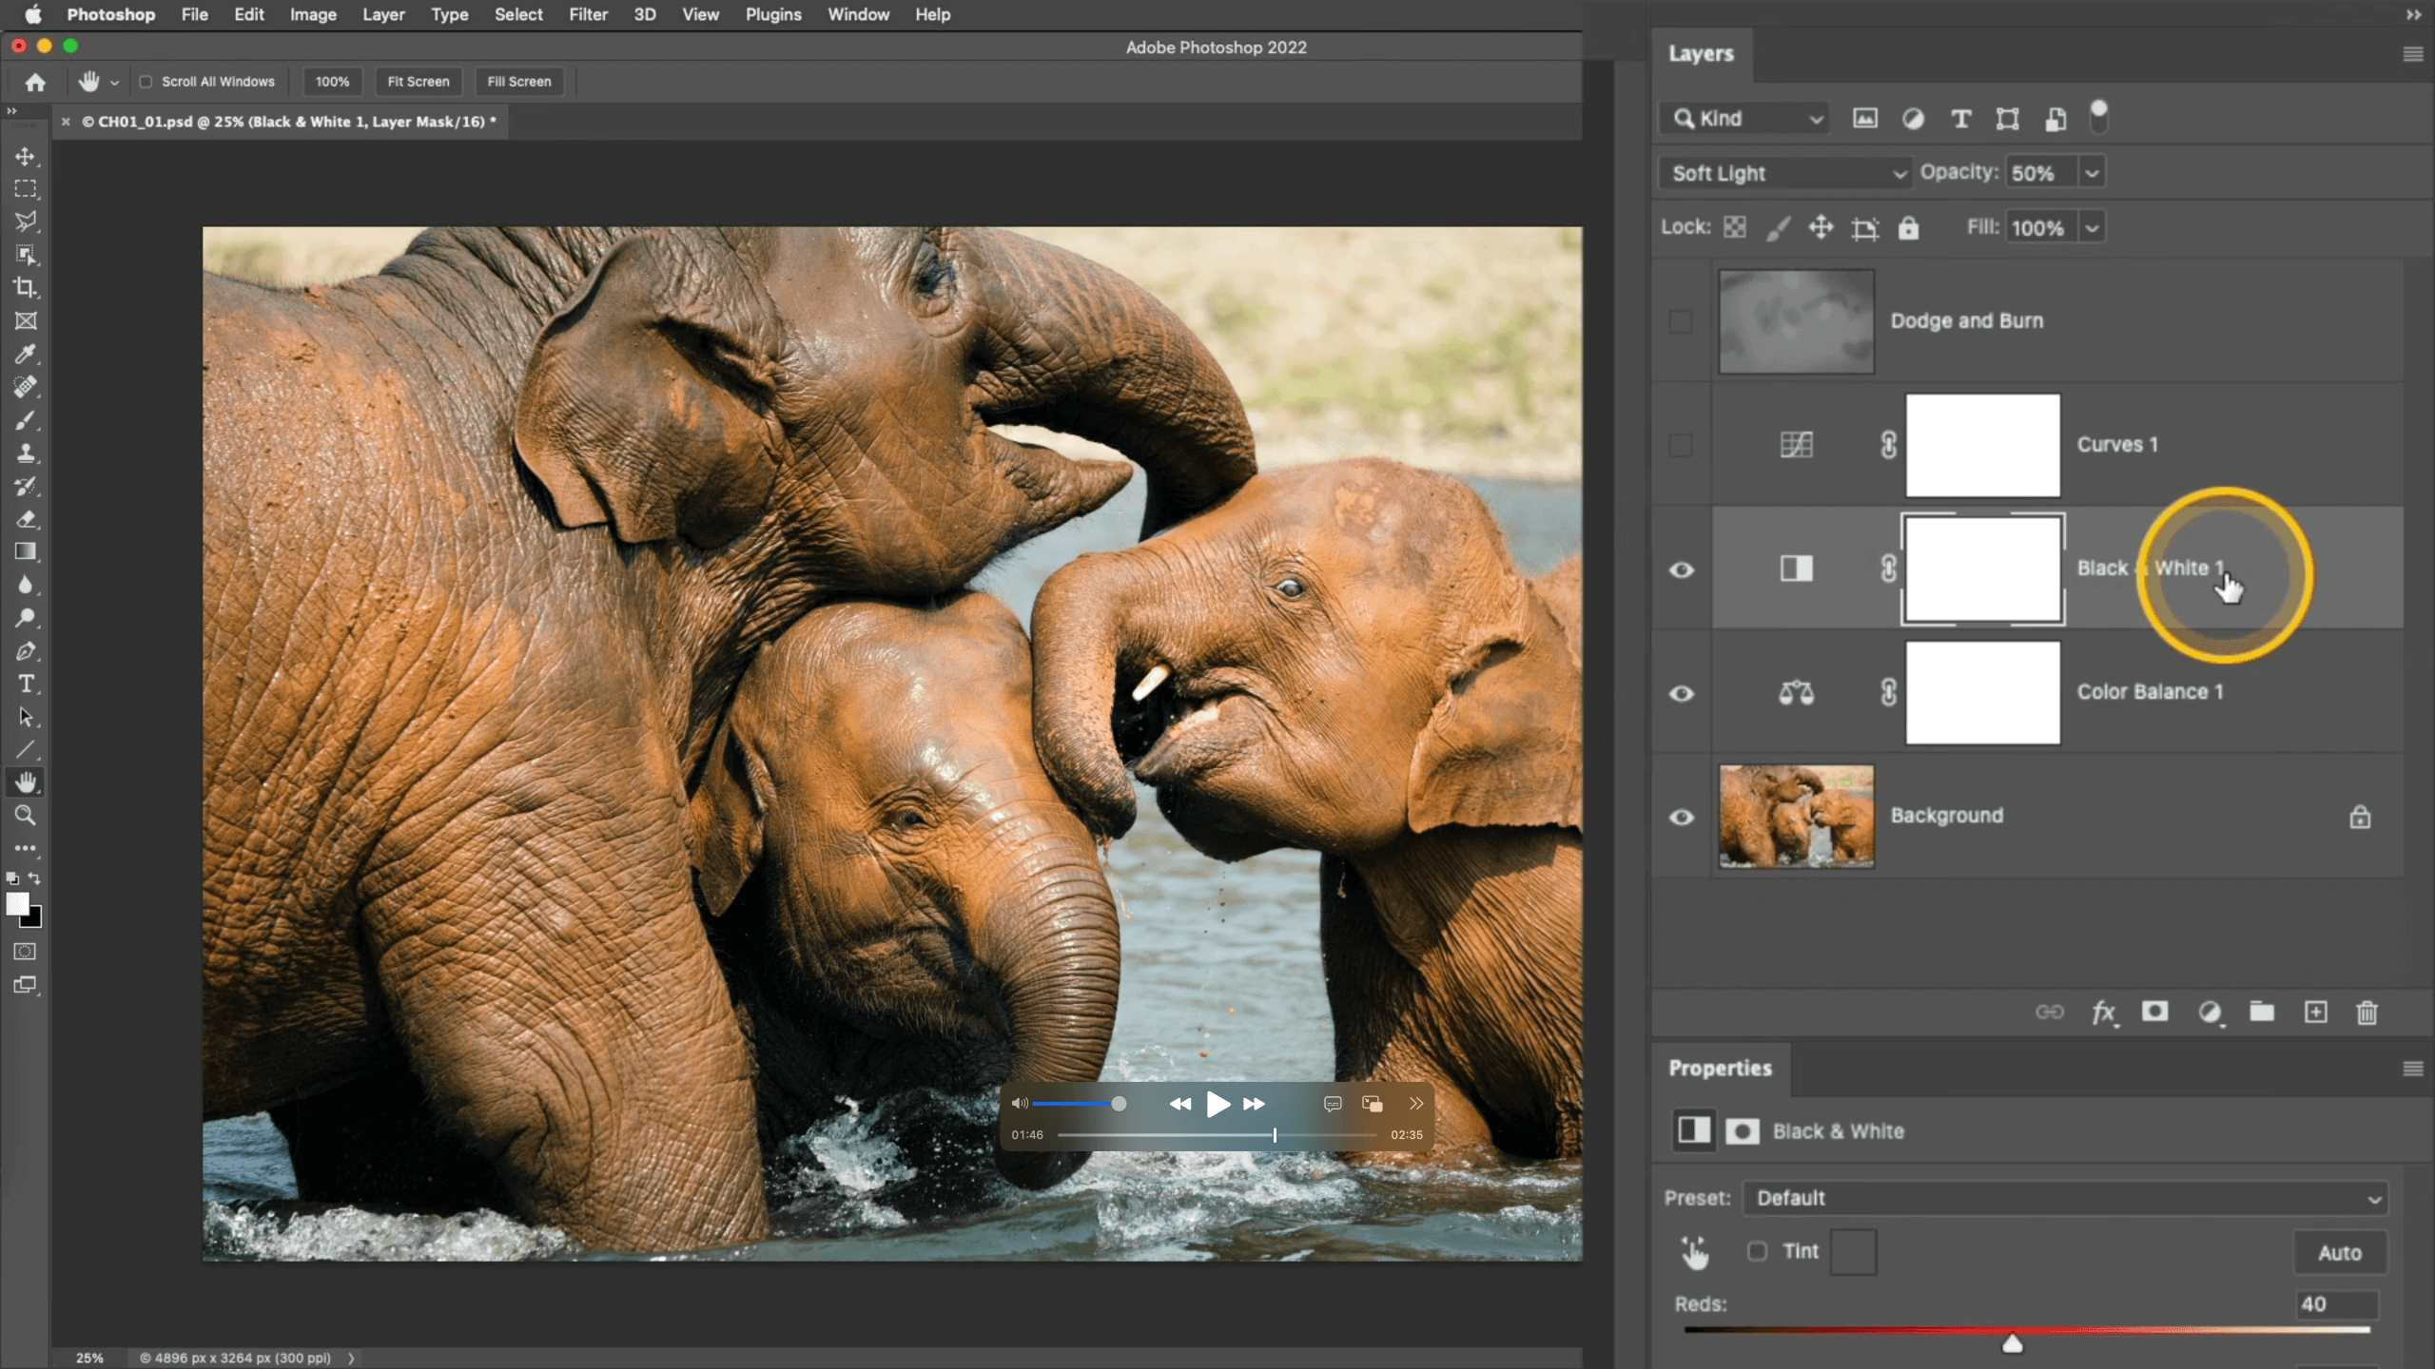Open the Opacity slider dropdown arrow
The width and height of the screenshot is (2435, 1369).
click(x=2092, y=173)
